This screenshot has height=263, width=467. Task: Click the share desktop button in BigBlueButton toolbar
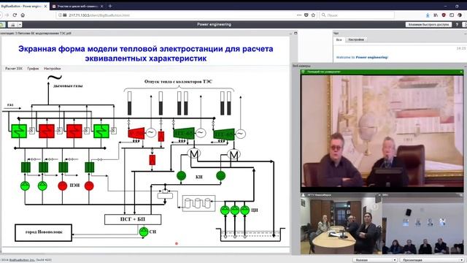click(13, 24)
